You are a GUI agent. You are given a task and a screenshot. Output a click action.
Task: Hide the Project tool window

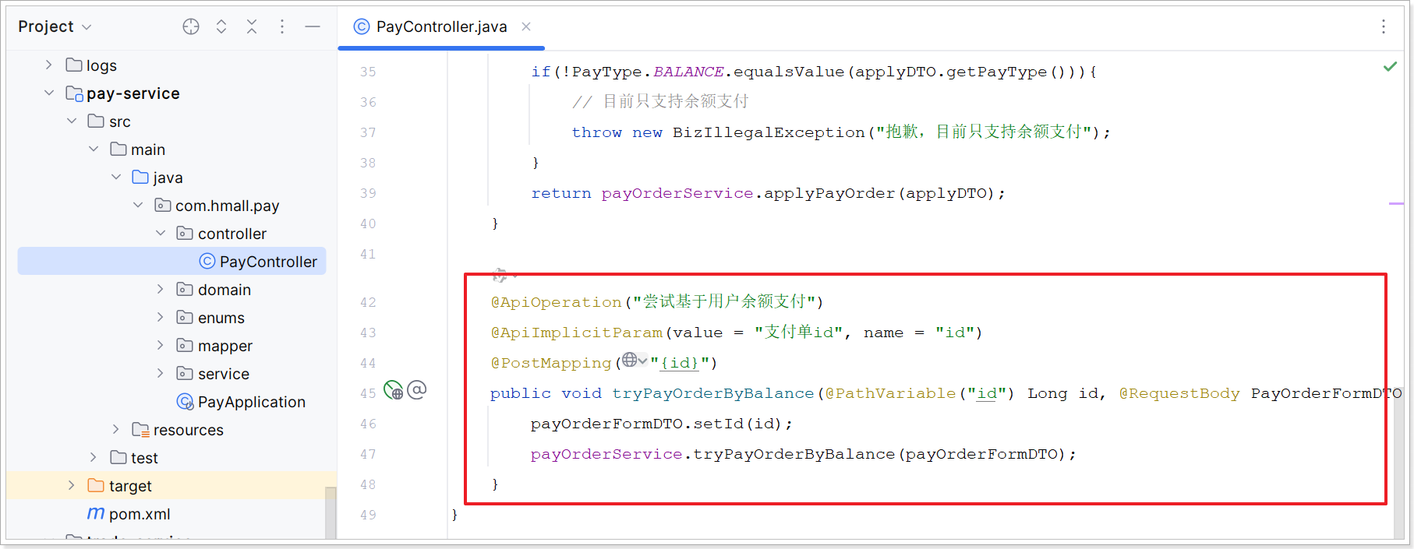click(x=313, y=26)
